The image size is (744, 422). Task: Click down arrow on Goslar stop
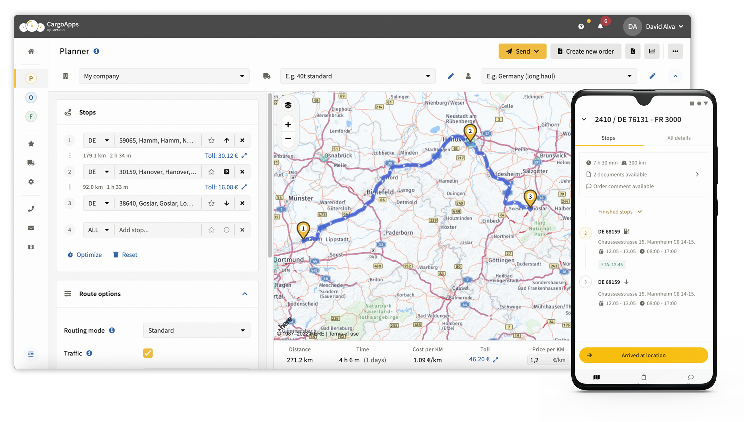[227, 203]
